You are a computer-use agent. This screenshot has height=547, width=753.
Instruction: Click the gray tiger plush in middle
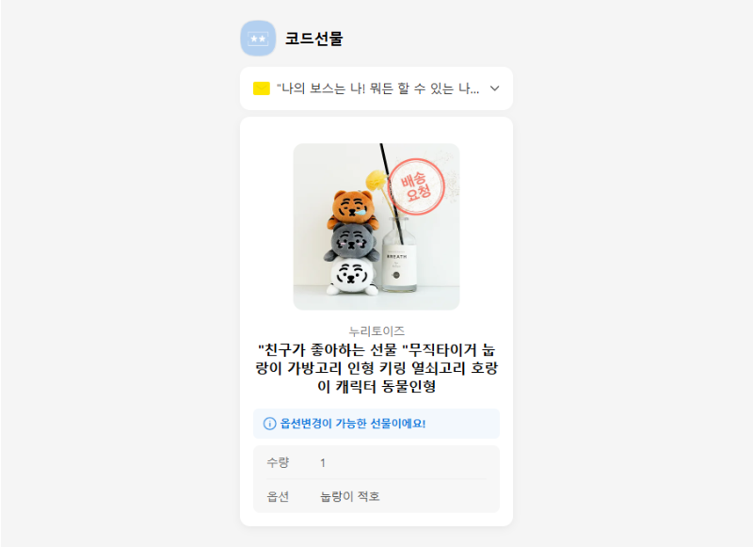coord(350,242)
